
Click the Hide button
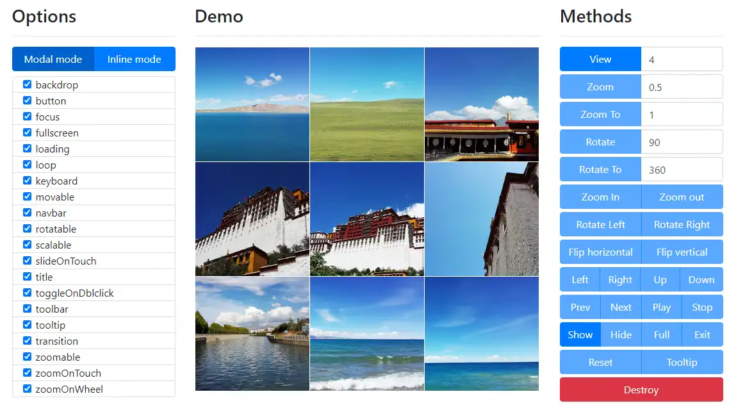(621, 334)
